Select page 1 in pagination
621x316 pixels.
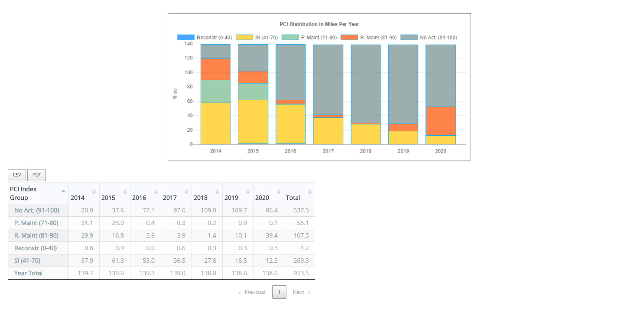[279, 292]
